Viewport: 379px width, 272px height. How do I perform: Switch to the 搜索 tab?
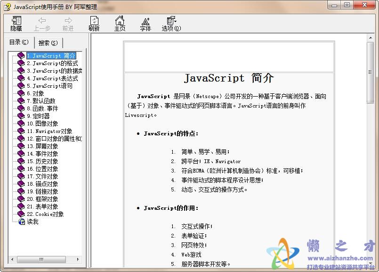click(48, 42)
